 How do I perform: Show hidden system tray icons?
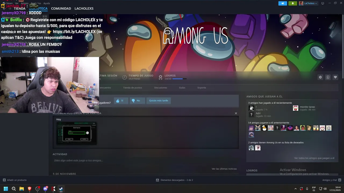pos(296,189)
